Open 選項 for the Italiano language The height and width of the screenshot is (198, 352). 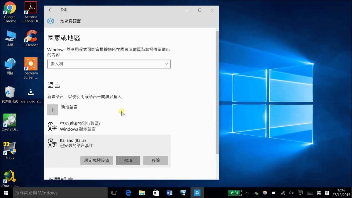128,160
